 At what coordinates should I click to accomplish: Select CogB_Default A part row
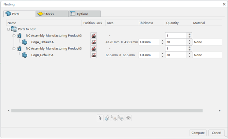click(42, 55)
